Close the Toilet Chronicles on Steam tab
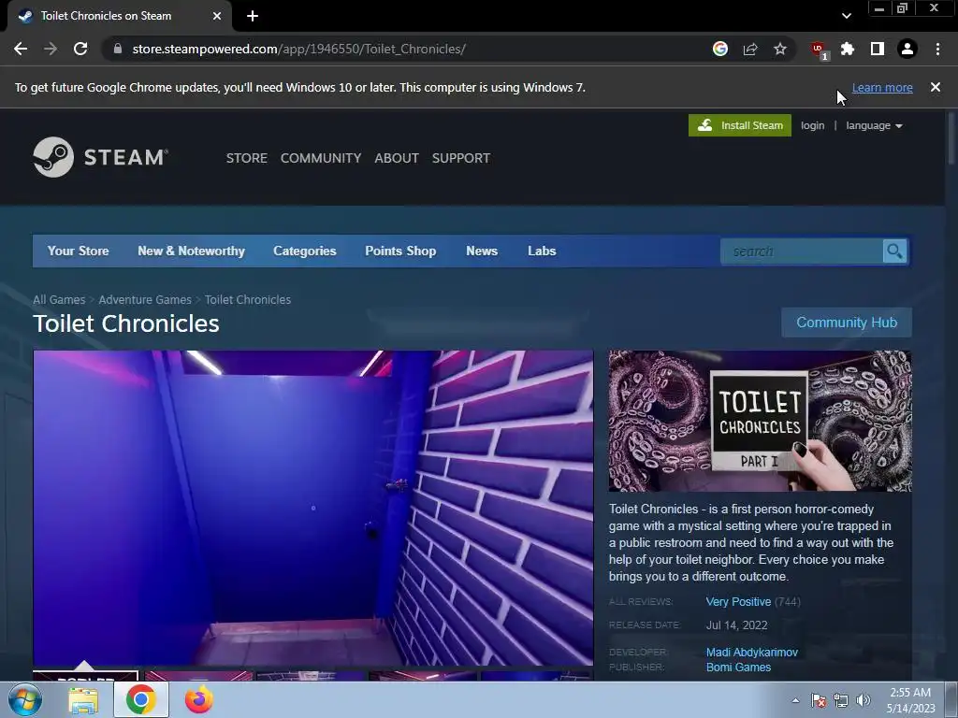958x718 pixels. click(x=217, y=16)
